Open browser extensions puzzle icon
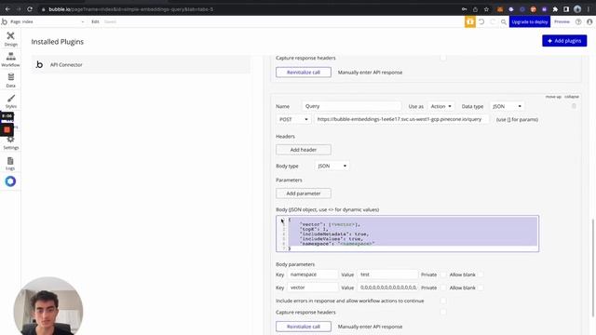Image resolution: width=596 pixels, height=335 pixels. 555,9
